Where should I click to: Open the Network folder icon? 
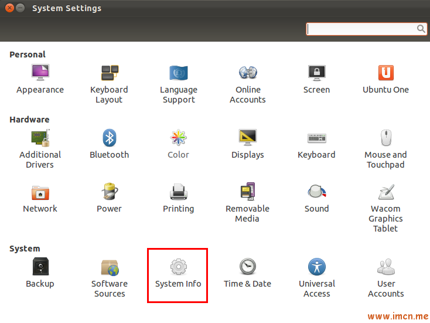[40, 193]
